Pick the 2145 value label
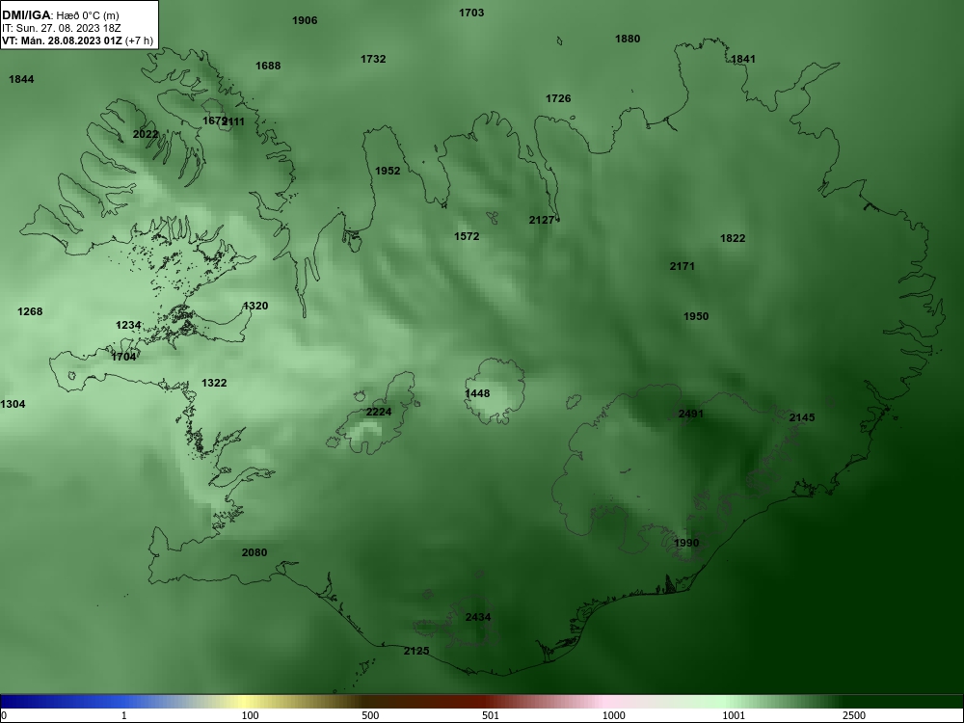 click(x=802, y=418)
